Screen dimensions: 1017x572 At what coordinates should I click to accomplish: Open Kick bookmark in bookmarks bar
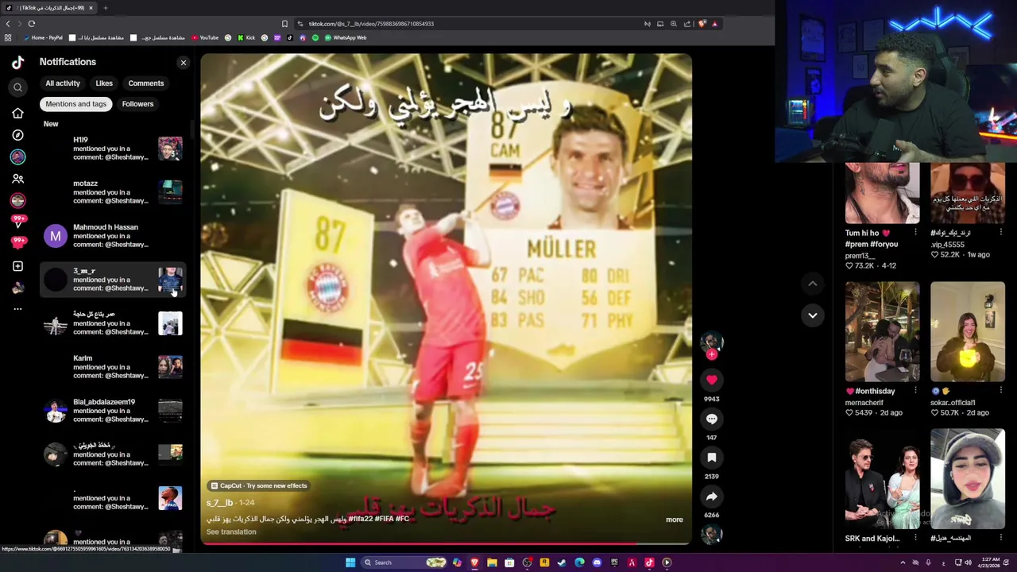click(x=246, y=38)
